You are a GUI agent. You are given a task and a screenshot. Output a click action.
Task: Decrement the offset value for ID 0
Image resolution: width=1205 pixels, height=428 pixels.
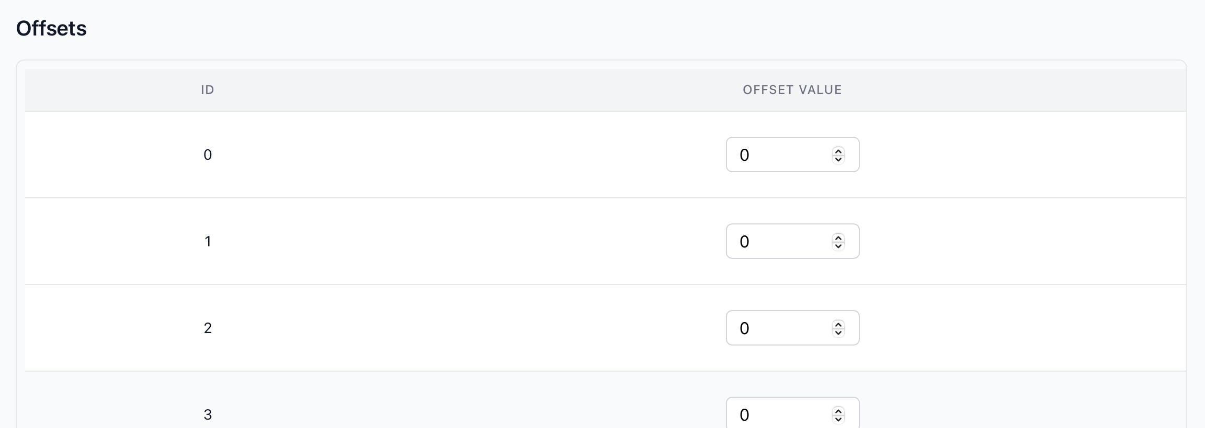tap(838, 159)
